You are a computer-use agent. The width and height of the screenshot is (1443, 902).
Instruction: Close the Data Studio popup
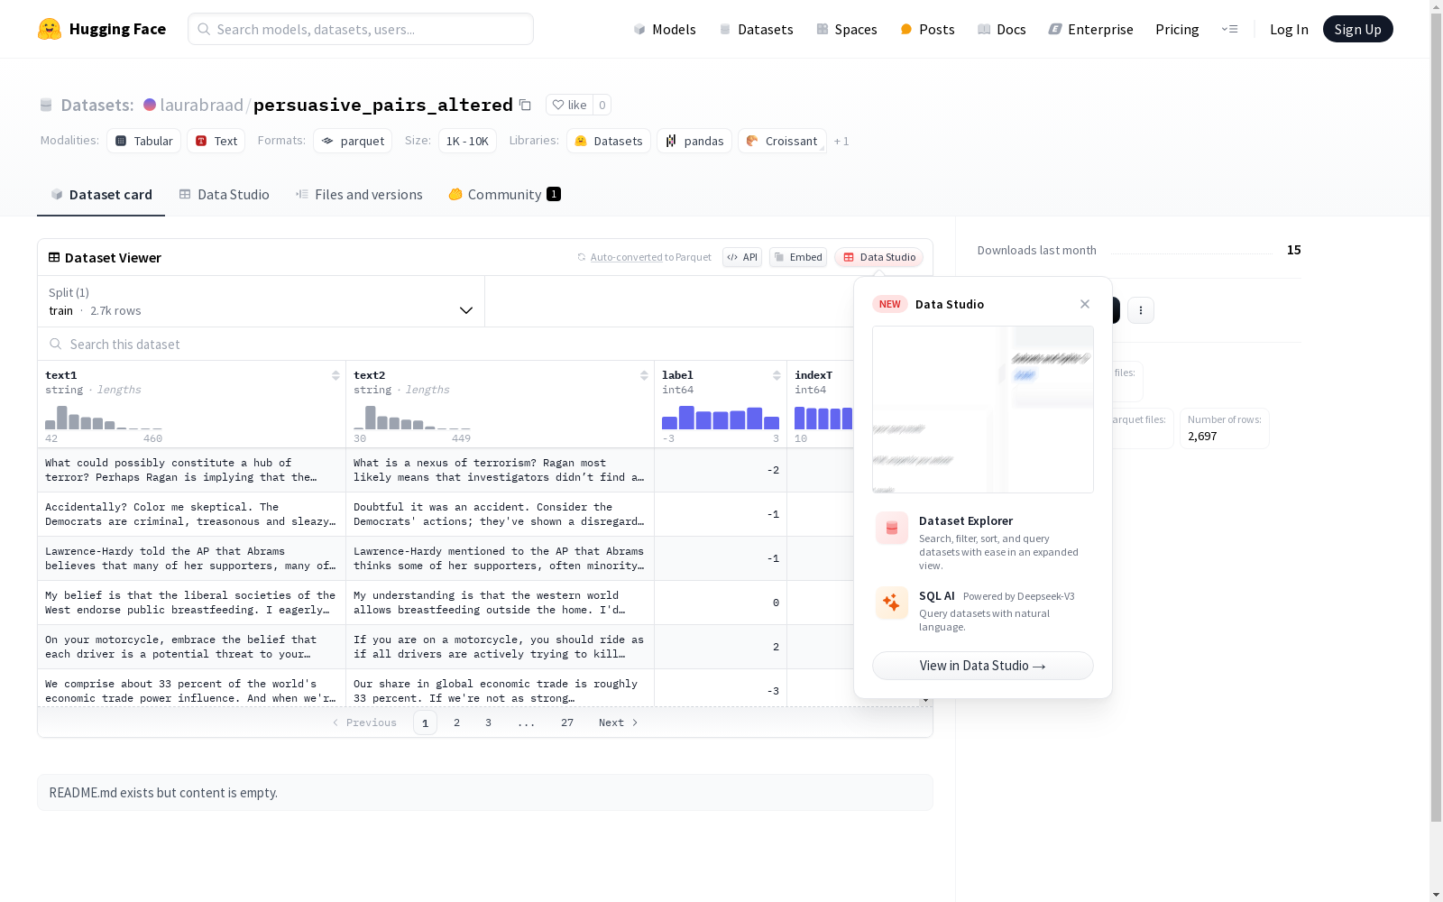1085,304
